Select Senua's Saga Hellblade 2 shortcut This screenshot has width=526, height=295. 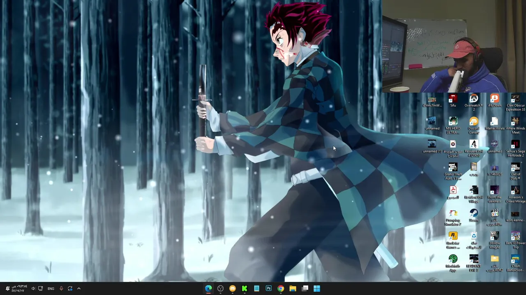click(515, 148)
